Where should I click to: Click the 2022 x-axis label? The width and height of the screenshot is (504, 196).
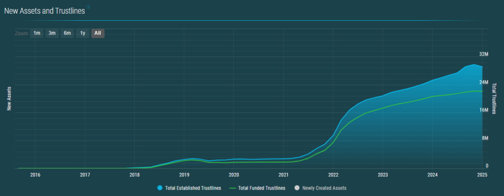333,175
